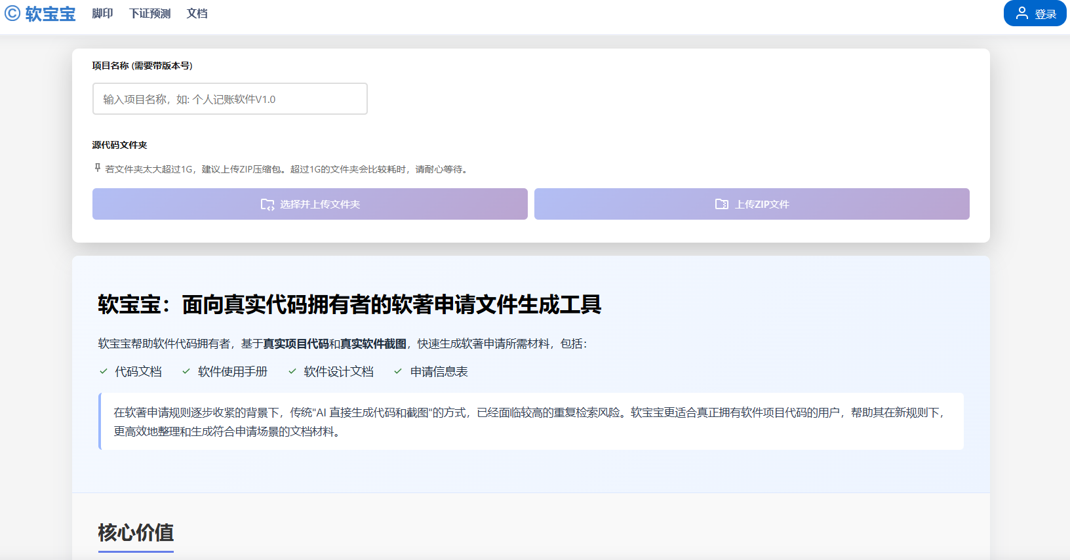Click the 项目名称 (需要带版本号) label
This screenshot has width=1070, height=560.
142,66
